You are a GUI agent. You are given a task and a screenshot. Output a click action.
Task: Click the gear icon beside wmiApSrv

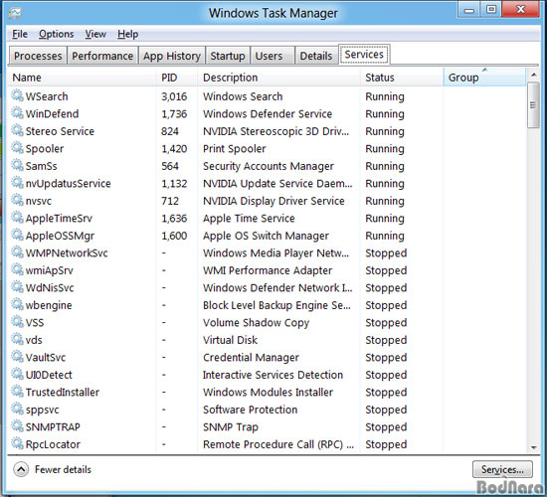[x=17, y=269]
